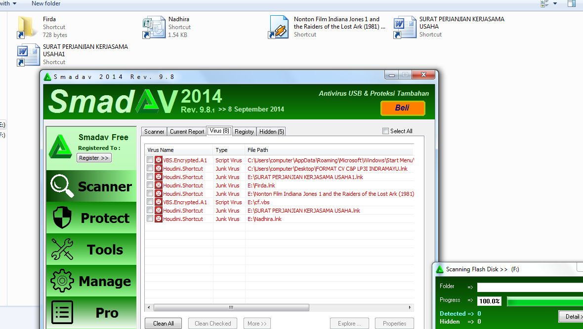Click the Explore ... button
The width and height of the screenshot is (583, 329).
point(349,324)
